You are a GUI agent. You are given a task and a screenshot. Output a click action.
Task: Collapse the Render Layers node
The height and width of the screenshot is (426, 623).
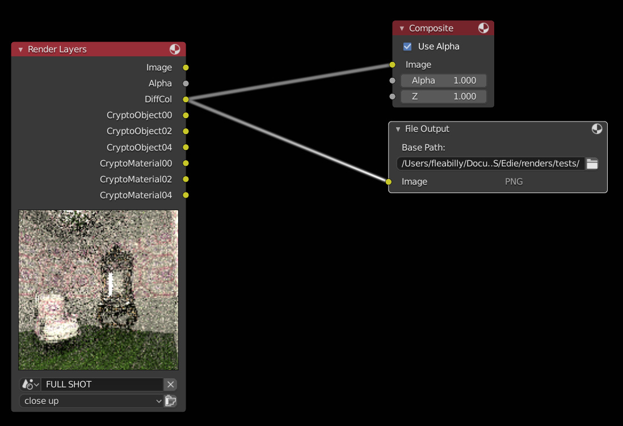20,50
